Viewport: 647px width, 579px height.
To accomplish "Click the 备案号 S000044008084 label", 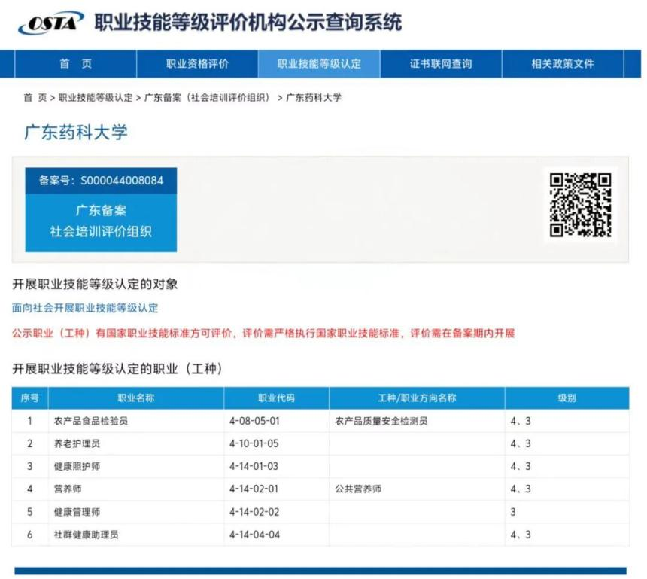I will point(101,181).
